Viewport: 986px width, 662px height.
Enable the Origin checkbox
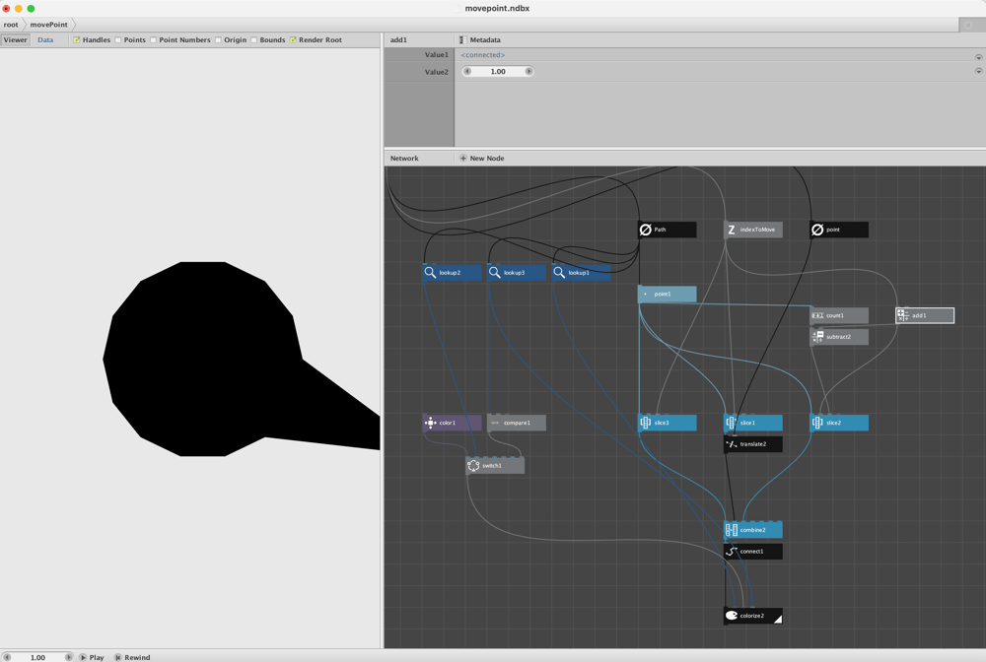click(x=218, y=39)
